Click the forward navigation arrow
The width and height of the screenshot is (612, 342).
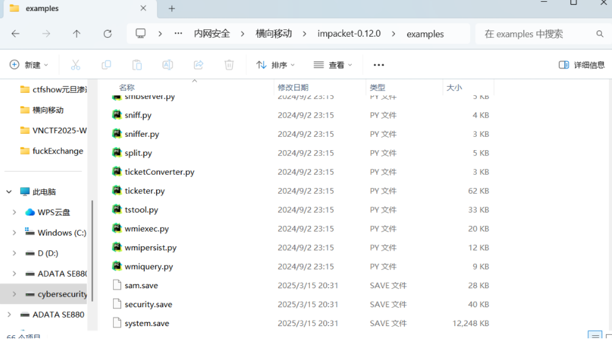pyautogui.click(x=46, y=34)
